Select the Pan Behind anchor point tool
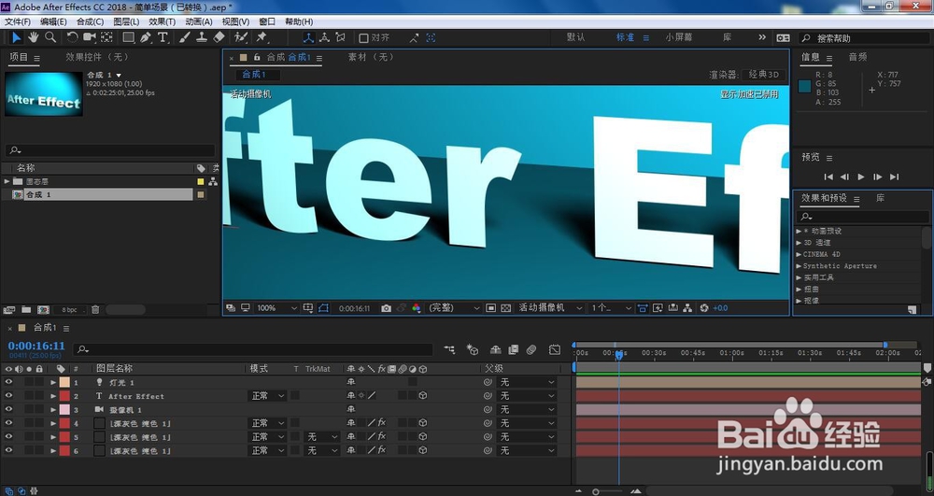The width and height of the screenshot is (934, 496). click(x=106, y=37)
